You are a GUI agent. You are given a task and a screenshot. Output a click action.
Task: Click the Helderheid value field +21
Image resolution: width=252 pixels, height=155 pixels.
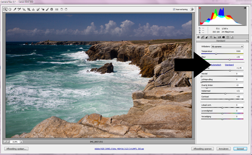pyautogui.click(x=239, y=91)
